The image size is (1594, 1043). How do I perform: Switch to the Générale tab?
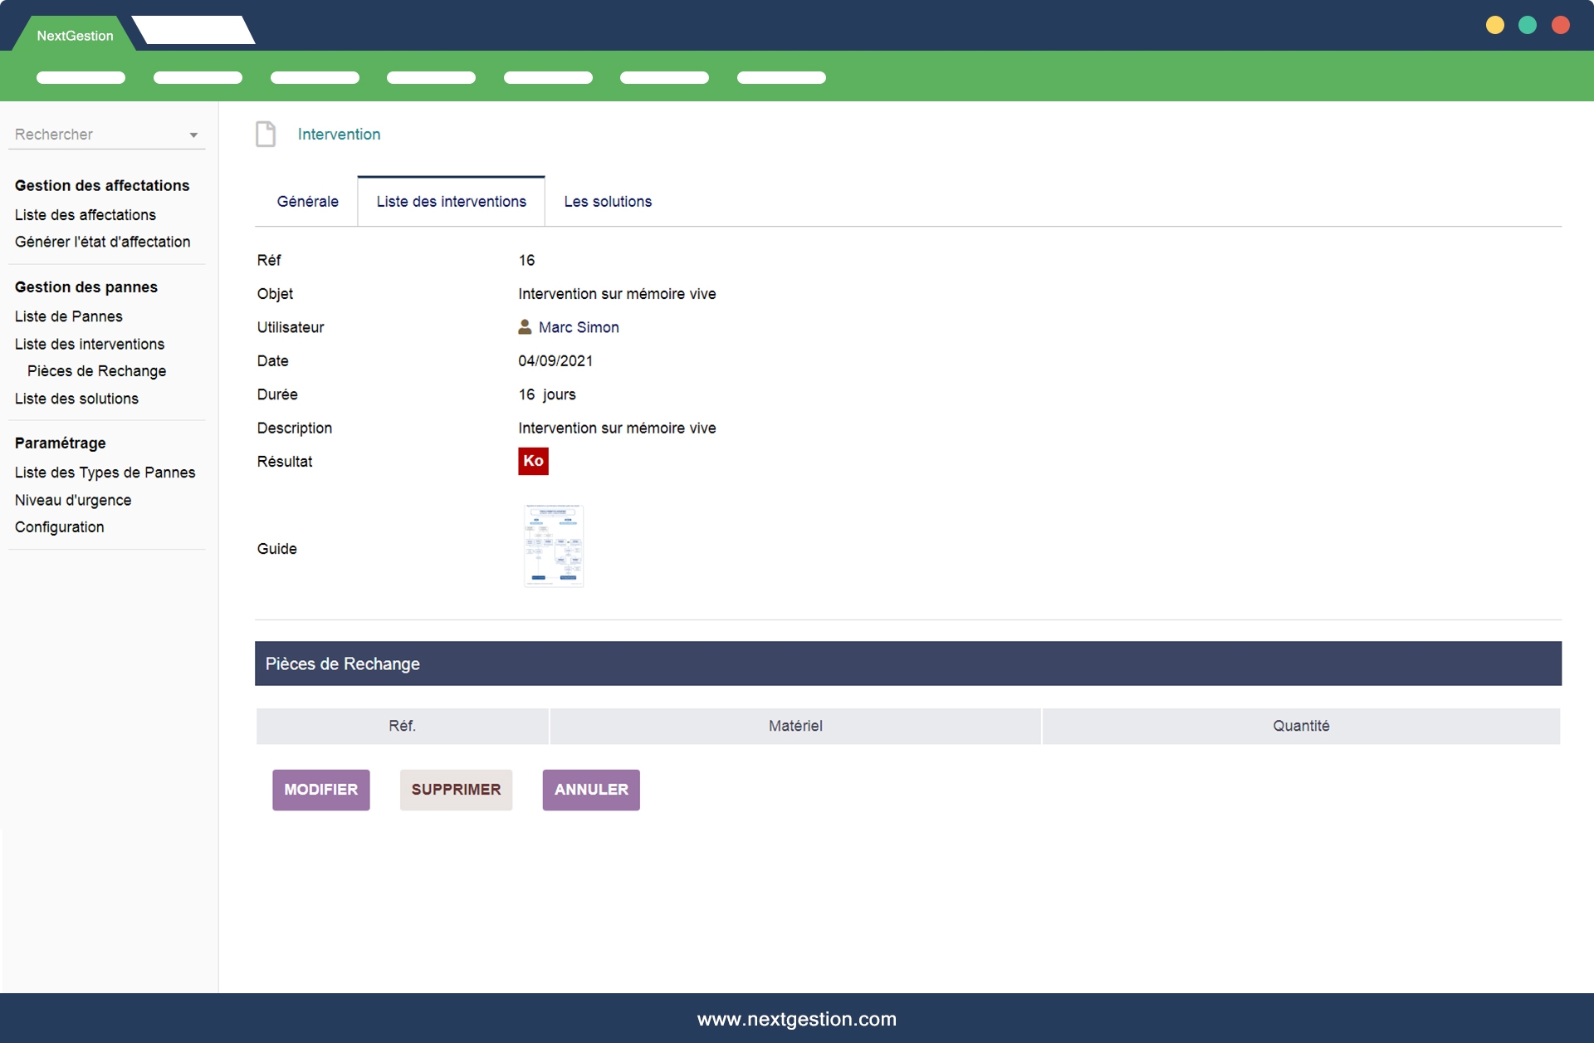tap(307, 202)
